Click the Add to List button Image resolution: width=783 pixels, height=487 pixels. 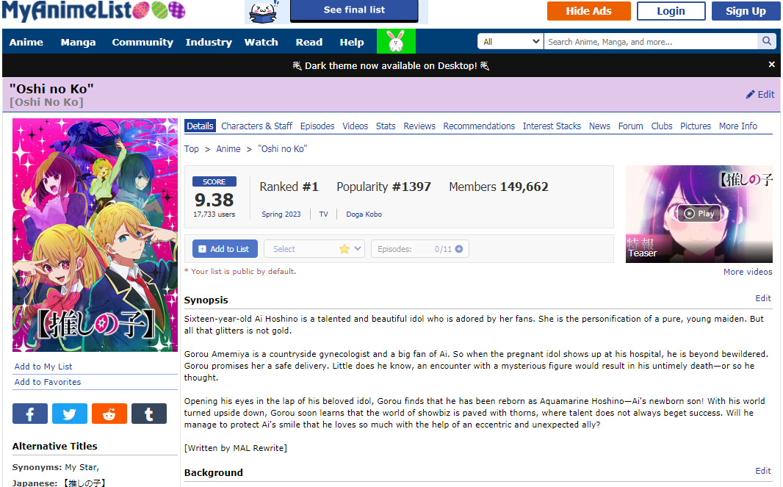point(225,249)
